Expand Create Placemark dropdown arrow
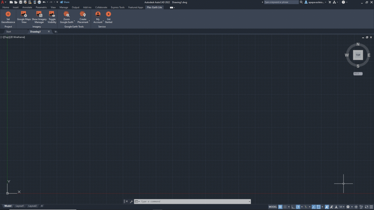Image resolution: width=374 pixels, height=210 pixels. pos(89,21)
